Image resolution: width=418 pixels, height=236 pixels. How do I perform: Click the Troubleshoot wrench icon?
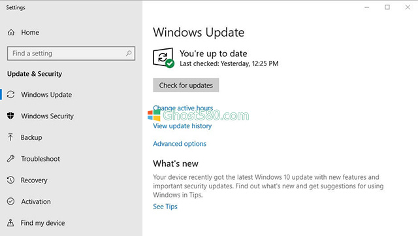(10, 159)
